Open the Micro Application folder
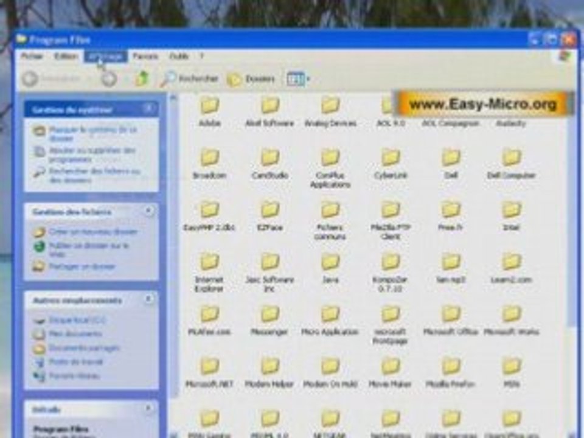Viewport: 584px width, 438px height. [330, 321]
